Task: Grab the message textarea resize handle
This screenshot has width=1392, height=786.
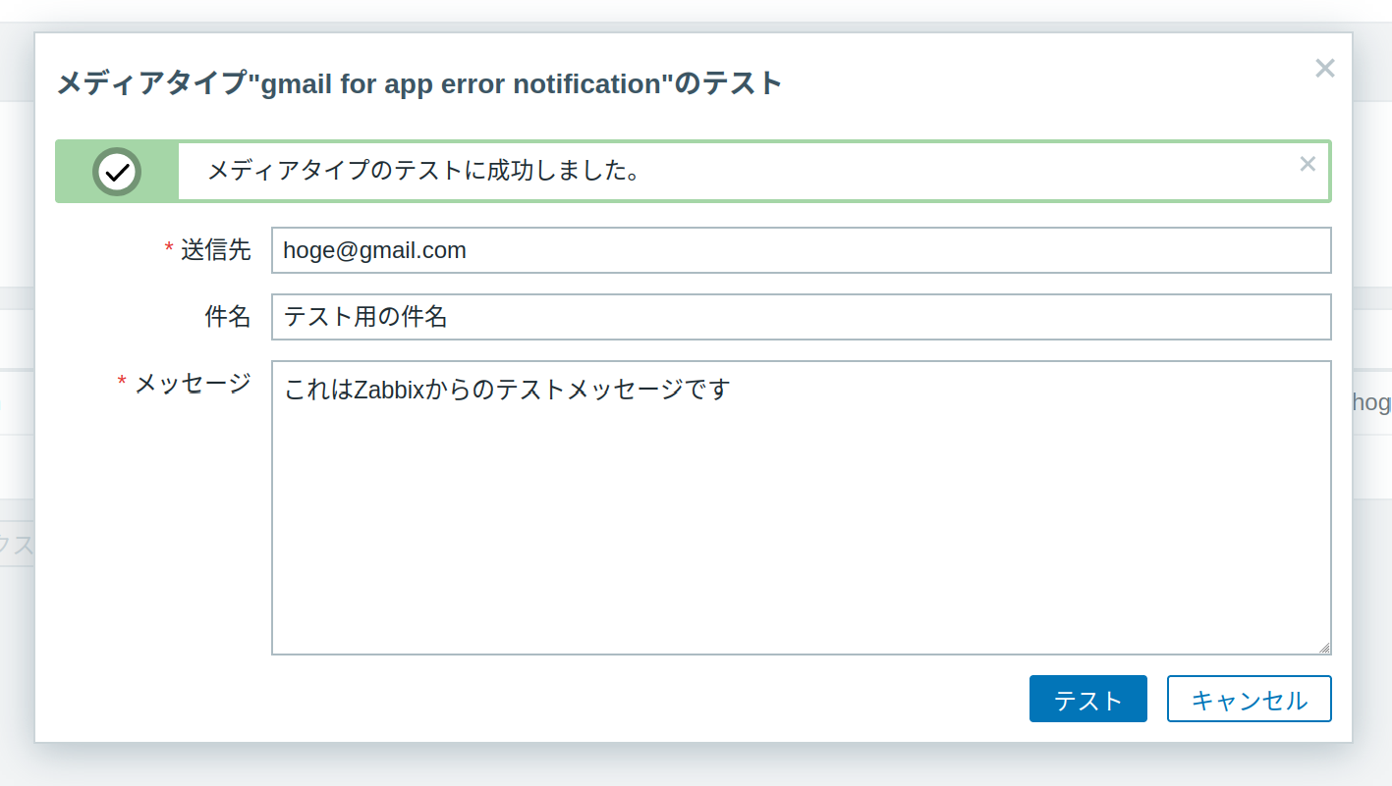Action: tap(1324, 648)
